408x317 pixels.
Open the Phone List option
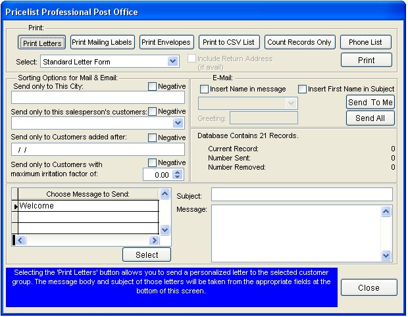tap(366, 42)
